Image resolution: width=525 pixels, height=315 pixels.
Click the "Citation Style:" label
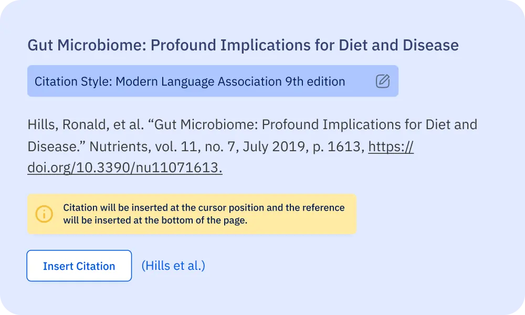point(73,81)
